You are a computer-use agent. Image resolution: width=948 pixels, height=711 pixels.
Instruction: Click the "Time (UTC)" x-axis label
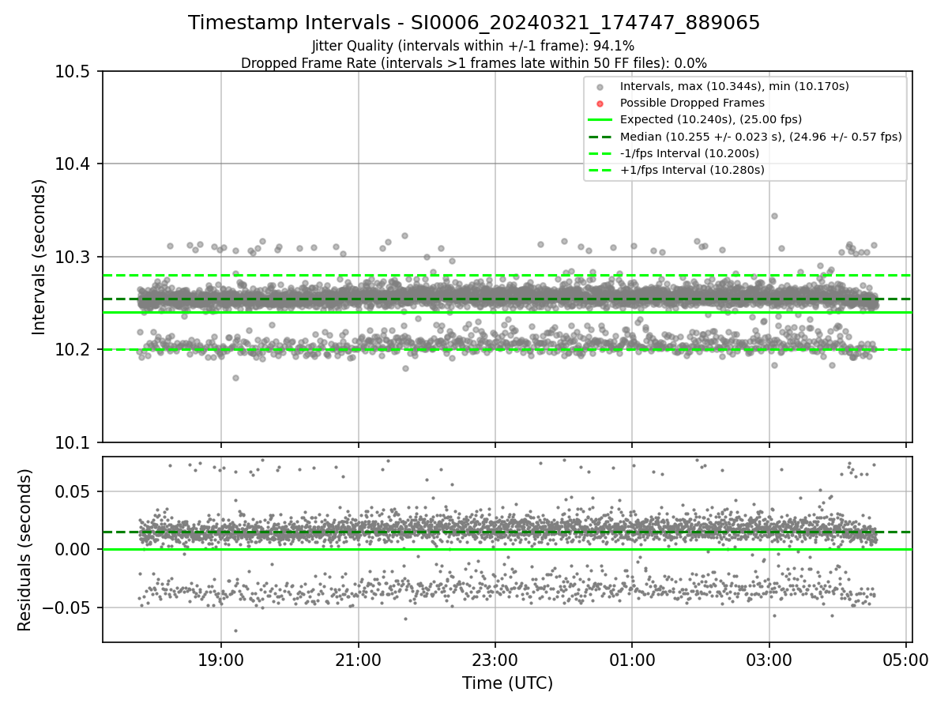[507, 683]
